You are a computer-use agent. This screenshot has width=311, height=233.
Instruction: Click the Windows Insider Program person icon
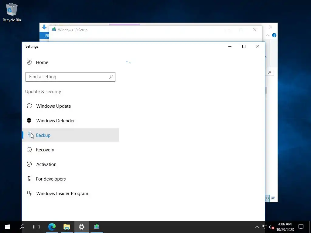pos(29,193)
